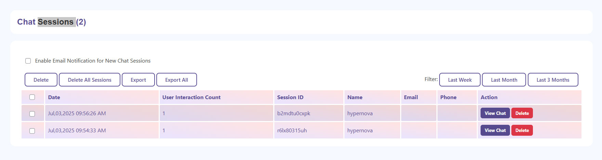Apply the Last Month filter
Viewport: 602px width, 160px height.
click(504, 80)
